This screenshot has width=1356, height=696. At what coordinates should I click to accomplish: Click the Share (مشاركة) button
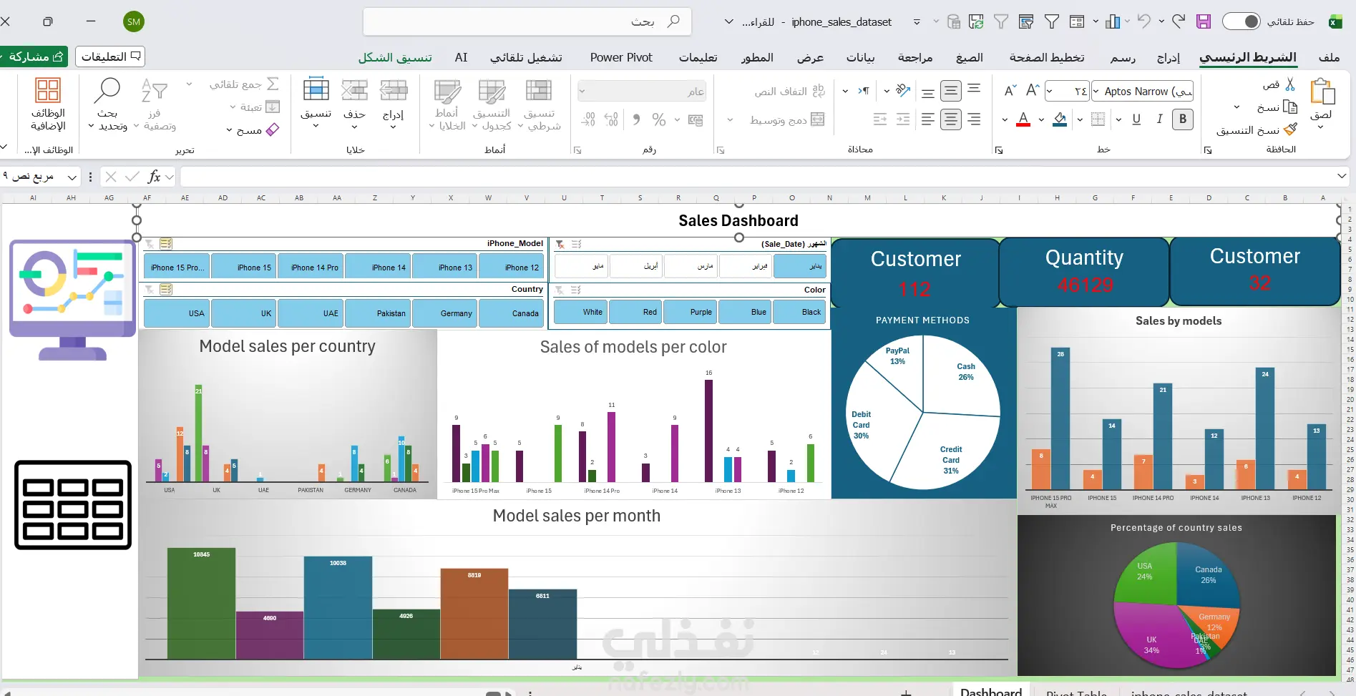pyautogui.click(x=34, y=57)
